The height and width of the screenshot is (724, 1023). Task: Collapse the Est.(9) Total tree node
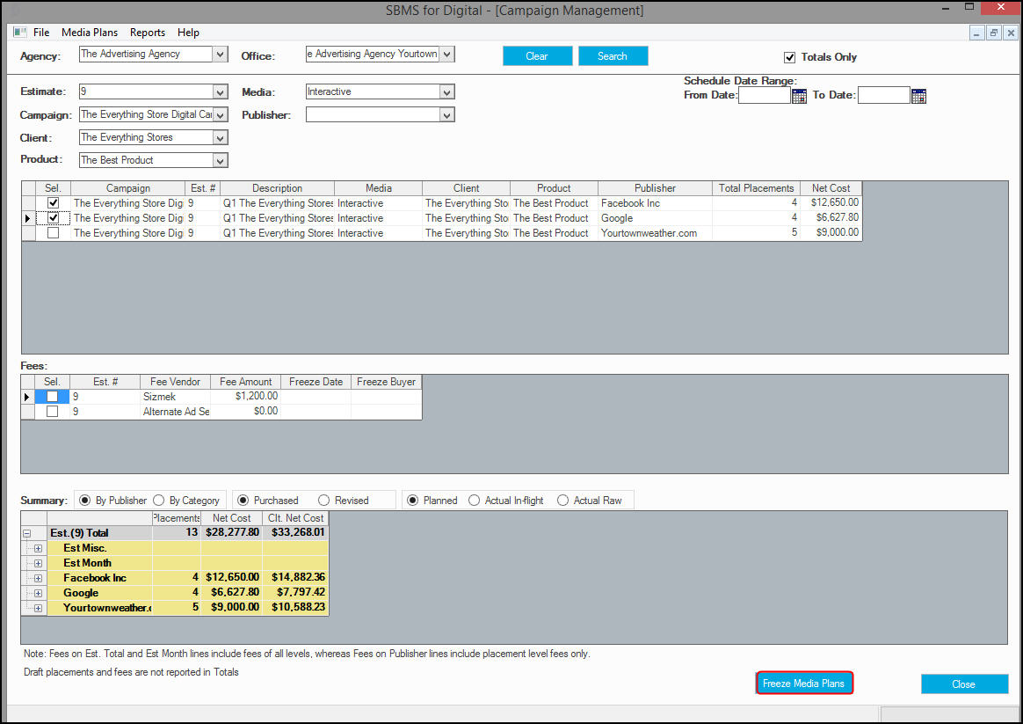[x=26, y=533]
